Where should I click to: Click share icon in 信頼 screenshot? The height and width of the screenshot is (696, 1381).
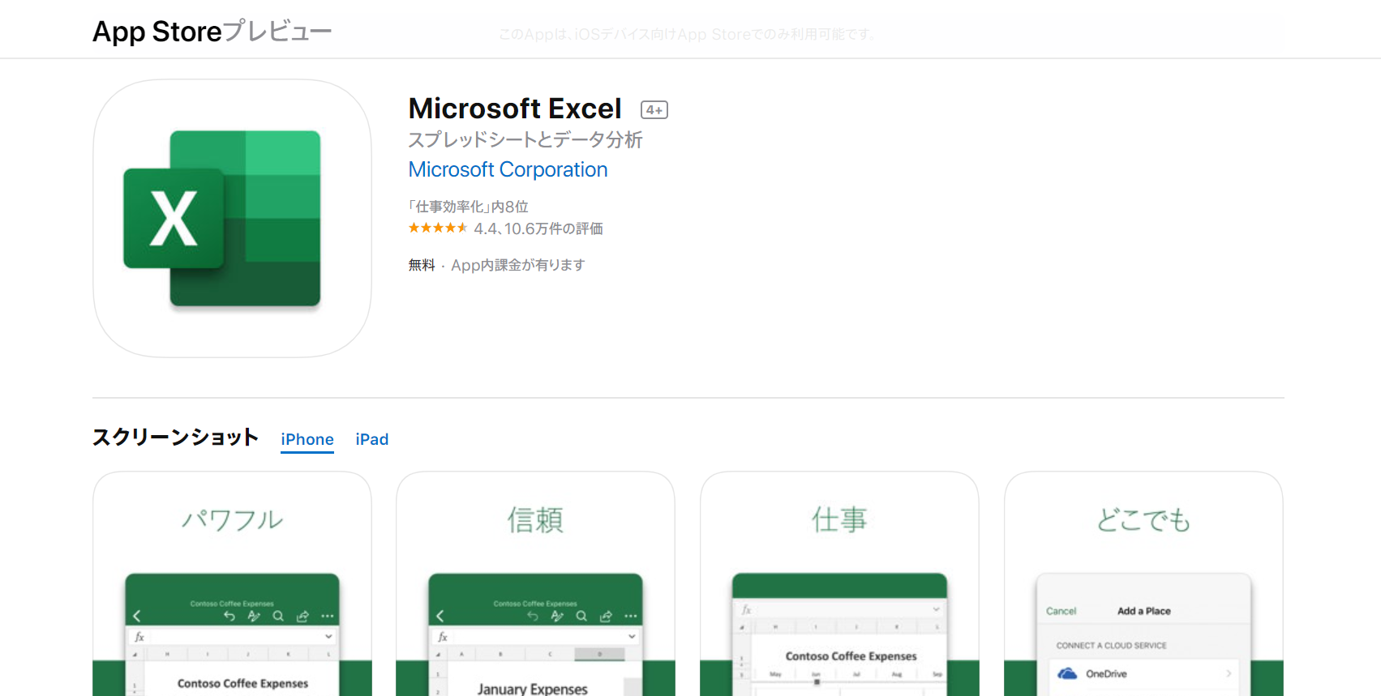pyautogui.click(x=606, y=617)
